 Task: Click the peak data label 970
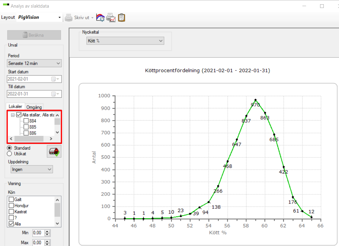(255, 105)
